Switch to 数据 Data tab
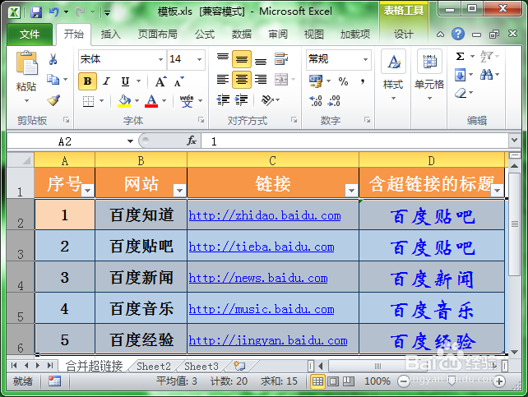This screenshot has width=528, height=397. (x=242, y=34)
